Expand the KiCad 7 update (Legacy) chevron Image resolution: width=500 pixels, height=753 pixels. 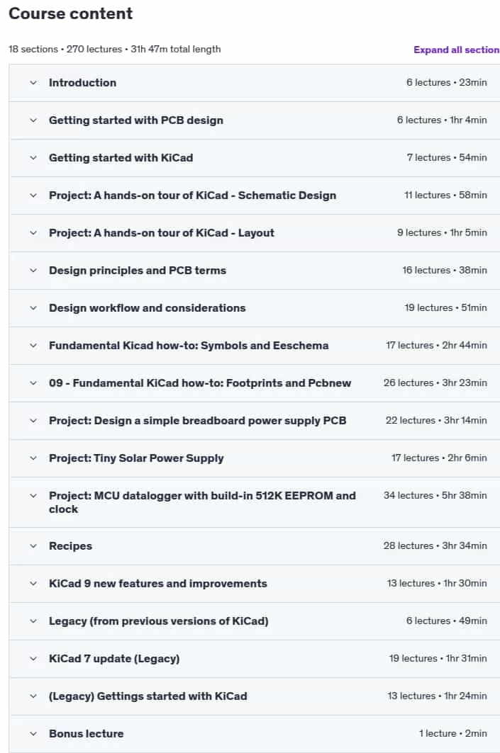33,658
